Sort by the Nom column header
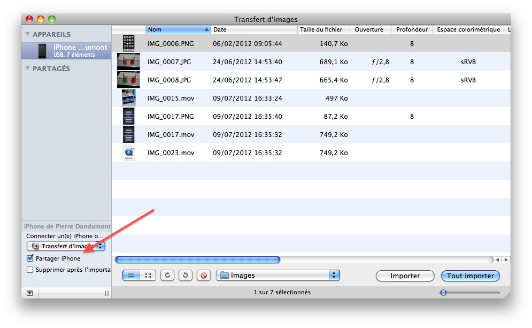 click(178, 29)
